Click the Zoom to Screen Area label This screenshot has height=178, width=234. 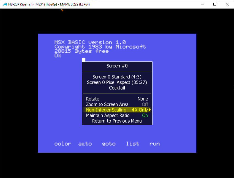click(x=107, y=104)
